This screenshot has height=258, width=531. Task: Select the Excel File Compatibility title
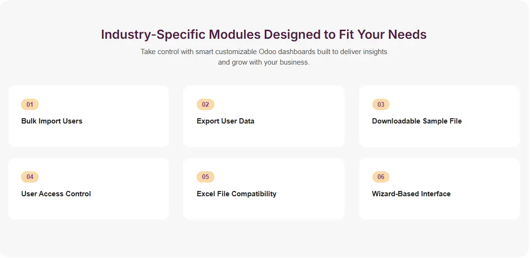(237, 194)
